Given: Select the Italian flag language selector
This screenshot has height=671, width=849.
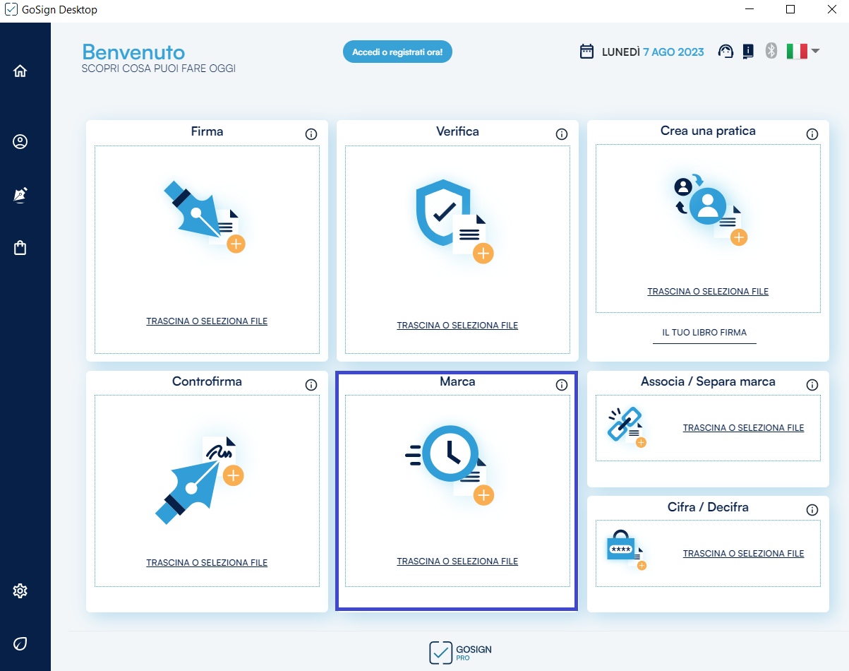Looking at the screenshot, I should [x=796, y=51].
